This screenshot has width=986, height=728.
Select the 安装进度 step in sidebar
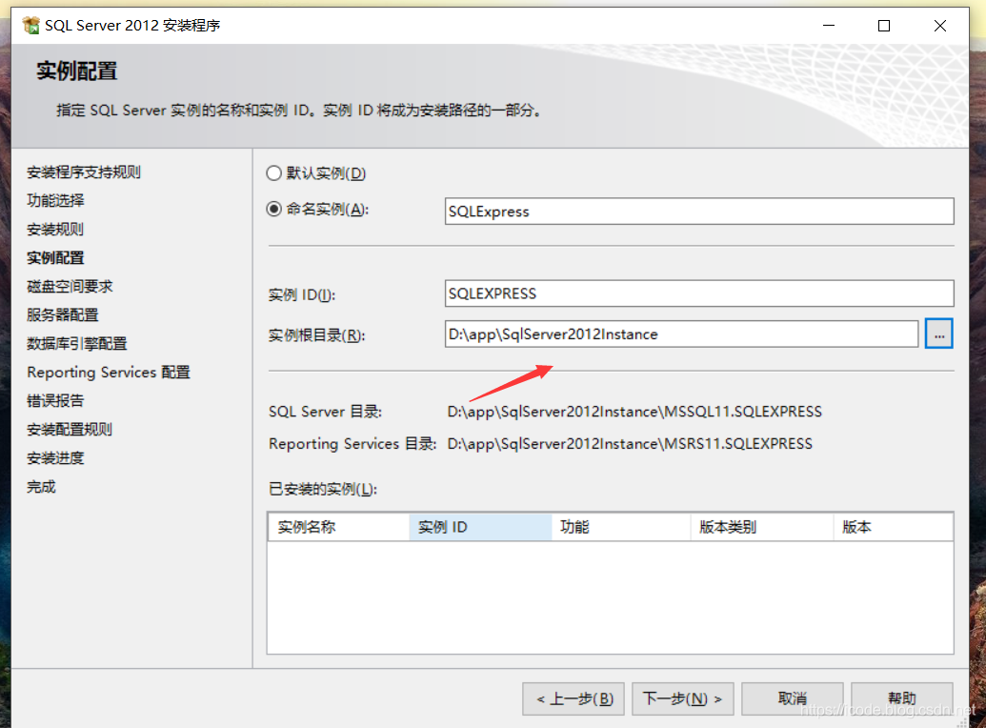[55, 457]
